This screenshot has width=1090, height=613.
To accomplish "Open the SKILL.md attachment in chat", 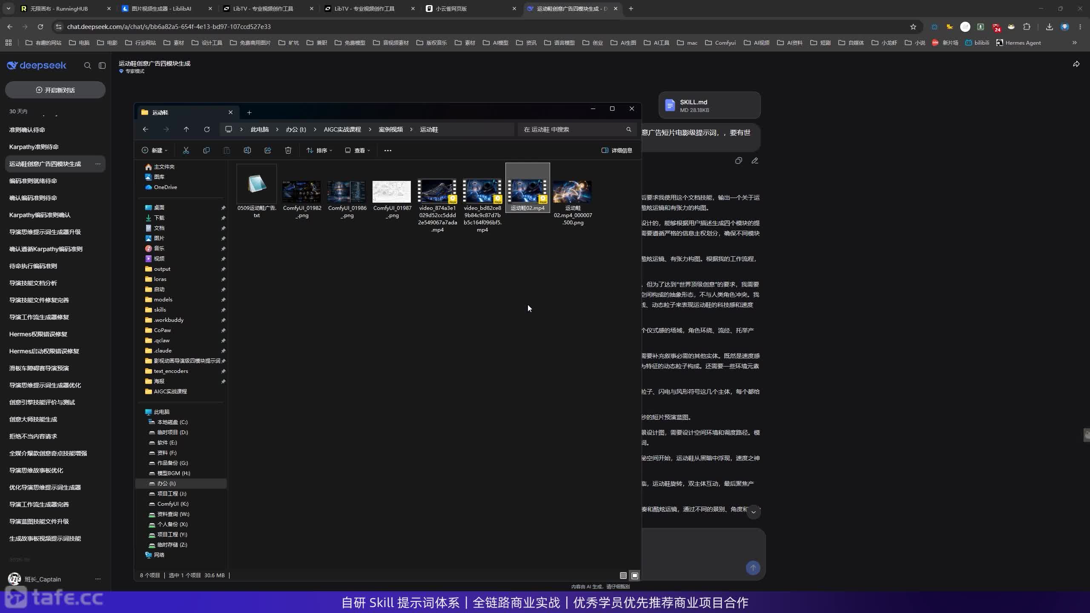I will (709, 106).
